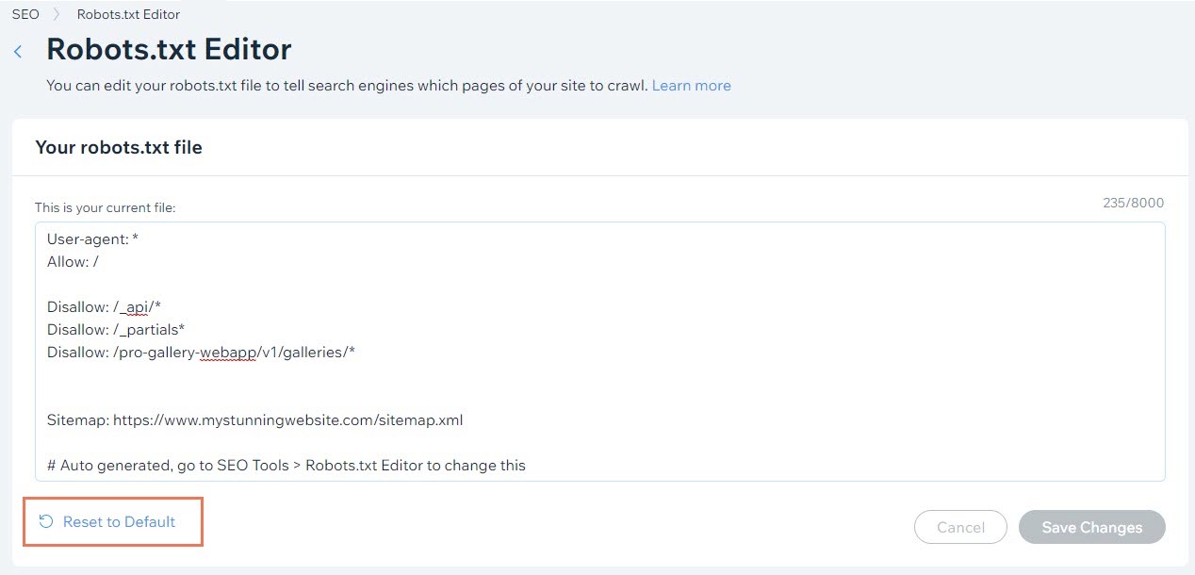This screenshot has height=575, width=1195.
Task: Click the circular arrow Reset icon
Action: (x=45, y=521)
